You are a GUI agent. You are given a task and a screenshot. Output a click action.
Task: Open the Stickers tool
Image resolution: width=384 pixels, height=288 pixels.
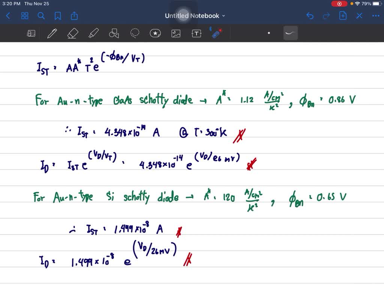pyautogui.click(x=155, y=33)
